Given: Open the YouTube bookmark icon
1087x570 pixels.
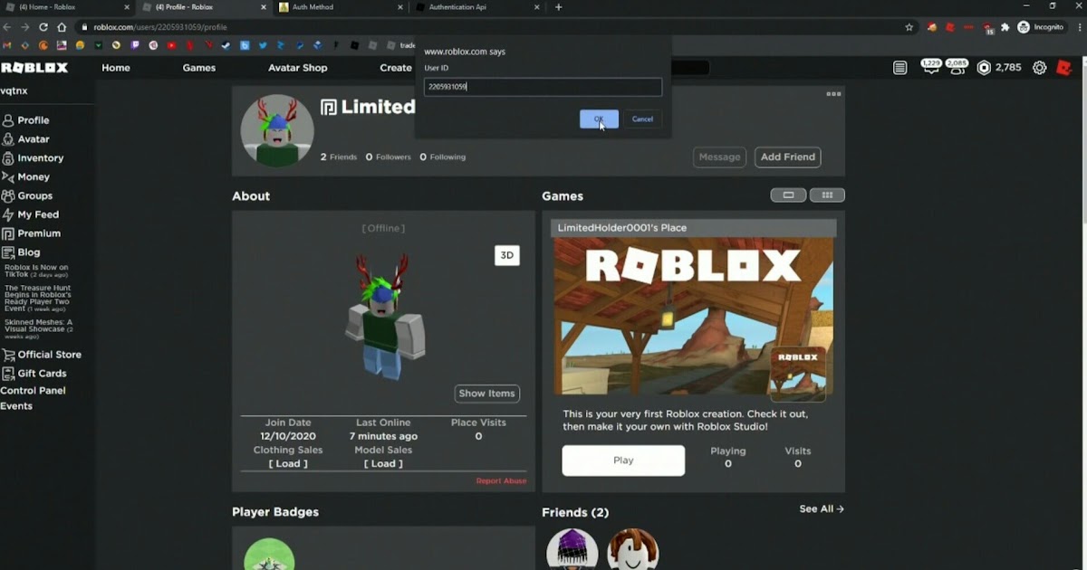Looking at the screenshot, I should 171,45.
